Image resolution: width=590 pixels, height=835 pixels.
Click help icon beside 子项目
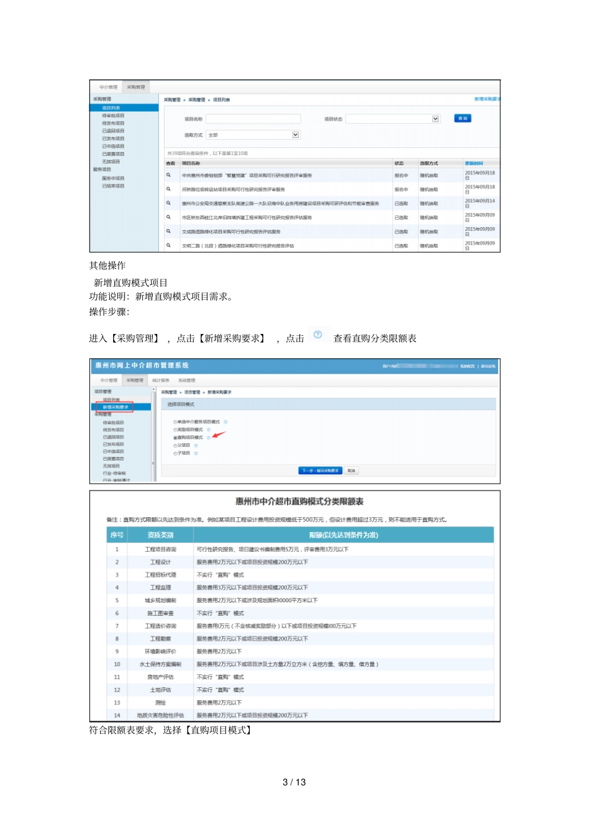[x=196, y=453]
